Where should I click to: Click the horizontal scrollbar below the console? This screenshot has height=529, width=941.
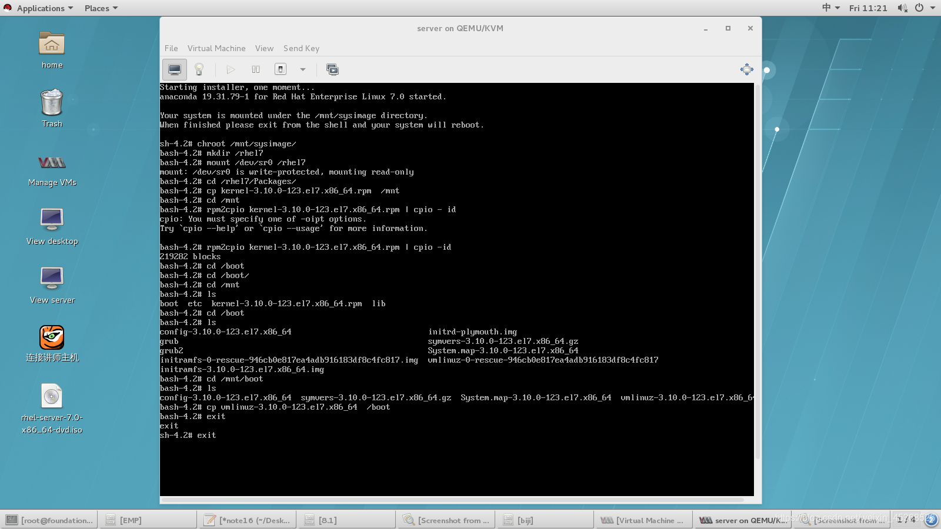[x=453, y=500]
